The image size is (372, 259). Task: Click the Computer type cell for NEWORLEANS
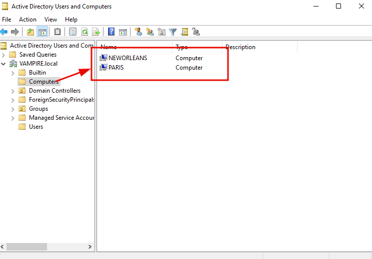tap(189, 58)
